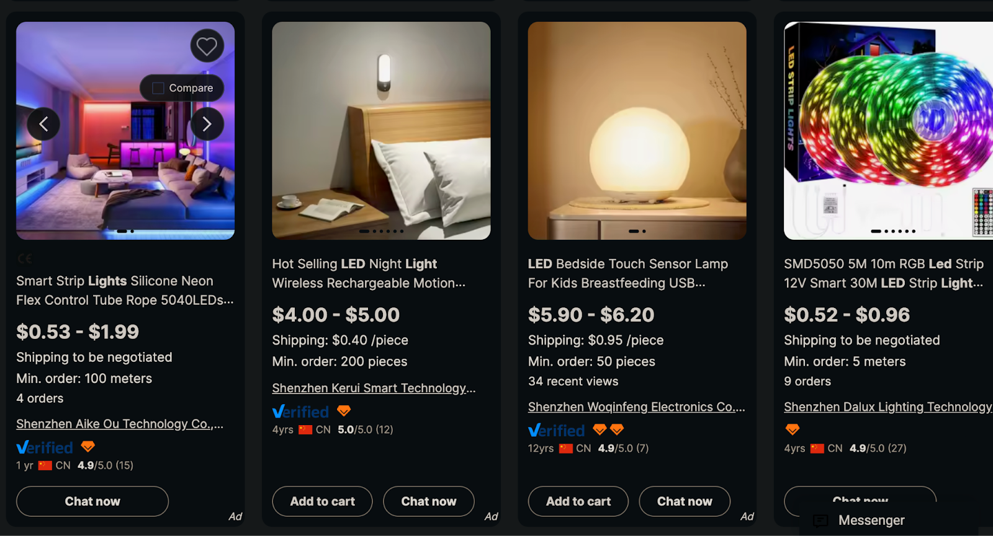This screenshot has width=993, height=536.
Task: Click the China flag icon beside 12yrs
Action: (567, 449)
